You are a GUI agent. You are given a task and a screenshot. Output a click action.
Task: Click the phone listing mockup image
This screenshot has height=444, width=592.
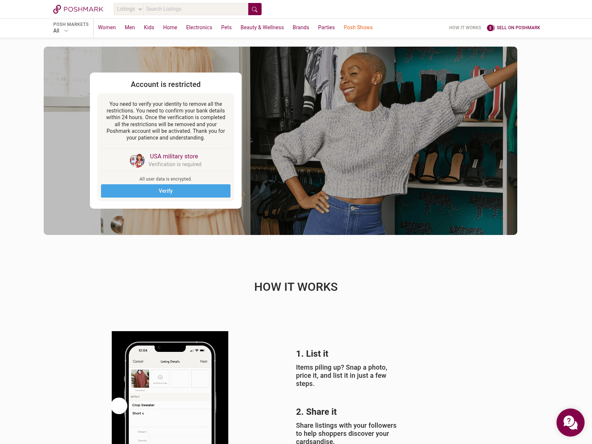(170, 387)
